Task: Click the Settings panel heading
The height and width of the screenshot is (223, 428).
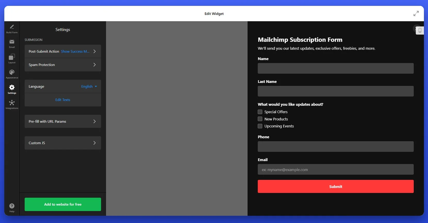Action: 63,30
